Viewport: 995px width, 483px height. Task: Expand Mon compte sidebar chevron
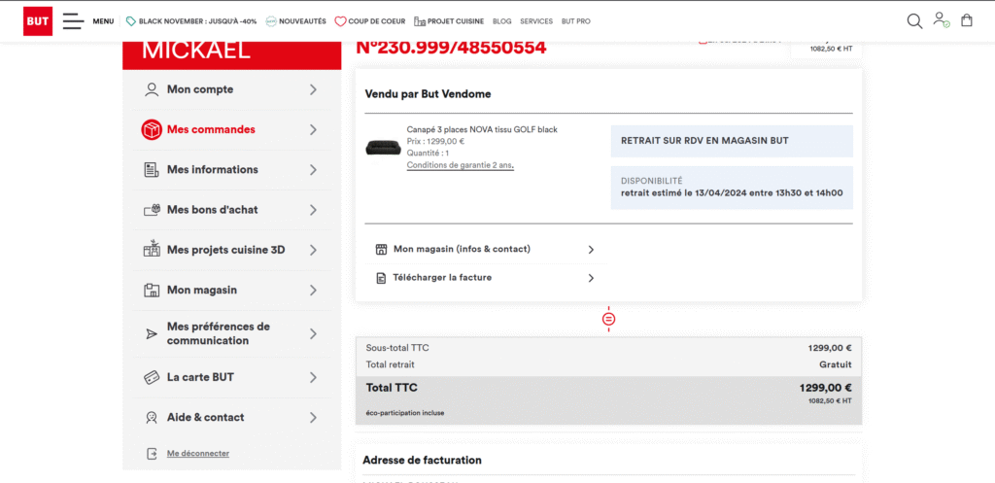click(313, 89)
